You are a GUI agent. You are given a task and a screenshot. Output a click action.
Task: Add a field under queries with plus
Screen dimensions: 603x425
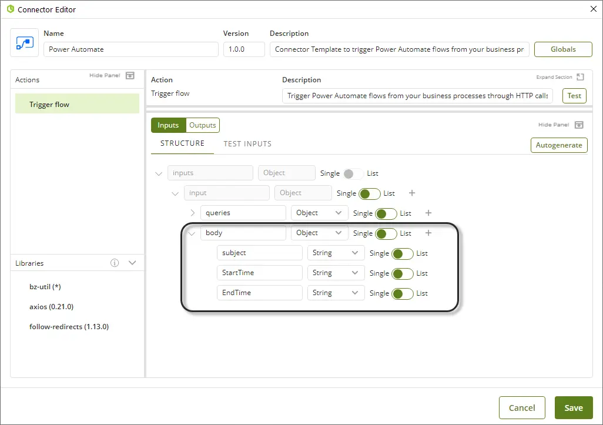428,213
